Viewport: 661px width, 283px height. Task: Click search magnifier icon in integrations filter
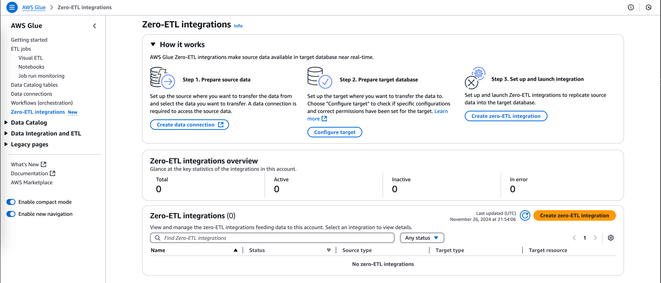click(x=158, y=238)
